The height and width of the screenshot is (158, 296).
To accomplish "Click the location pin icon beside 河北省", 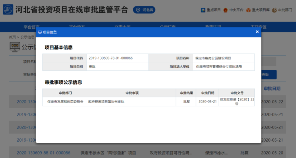I will (x=138, y=10).
